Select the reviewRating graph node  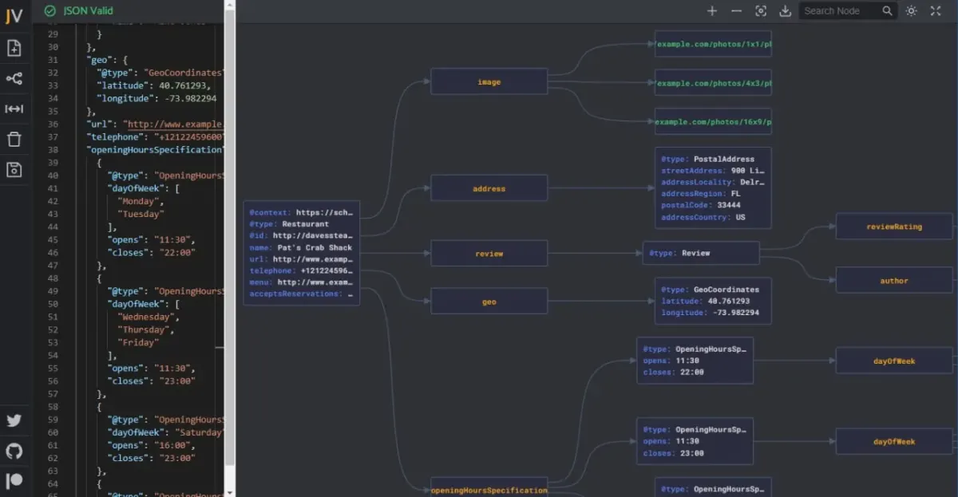click(x=894, y=227)
